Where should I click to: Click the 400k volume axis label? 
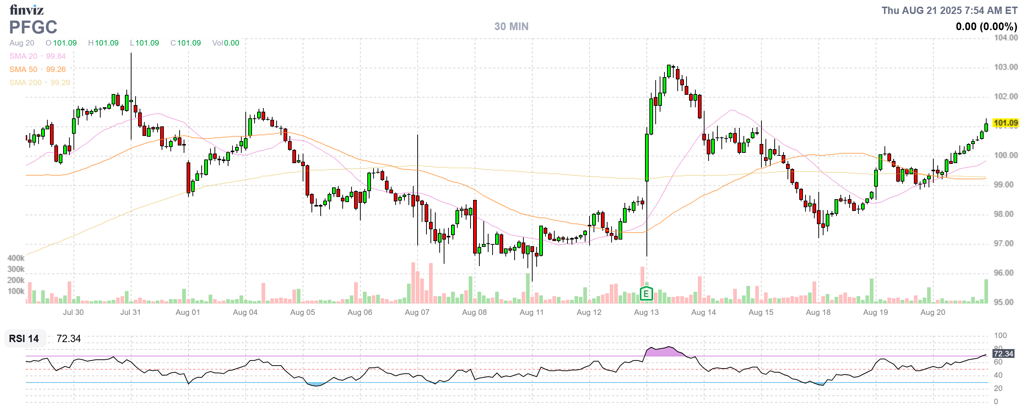point(15,258)
